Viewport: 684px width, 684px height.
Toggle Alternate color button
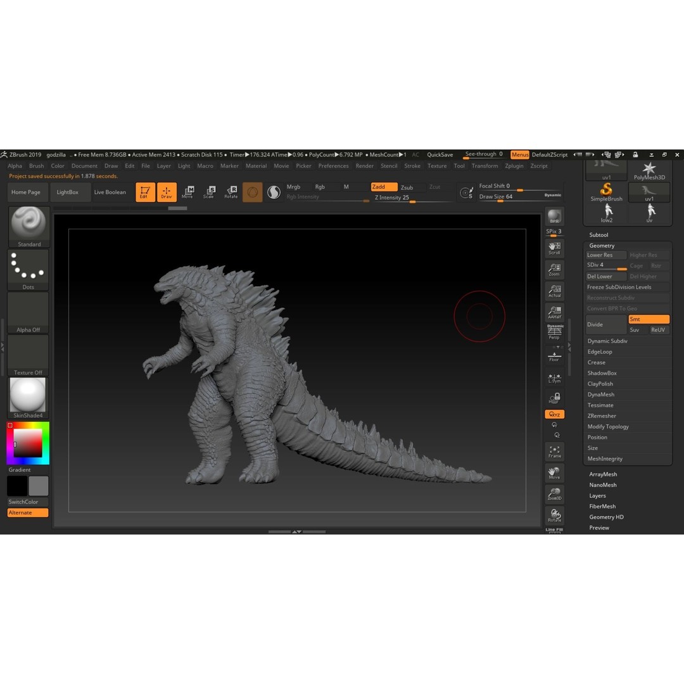point(28,512)
